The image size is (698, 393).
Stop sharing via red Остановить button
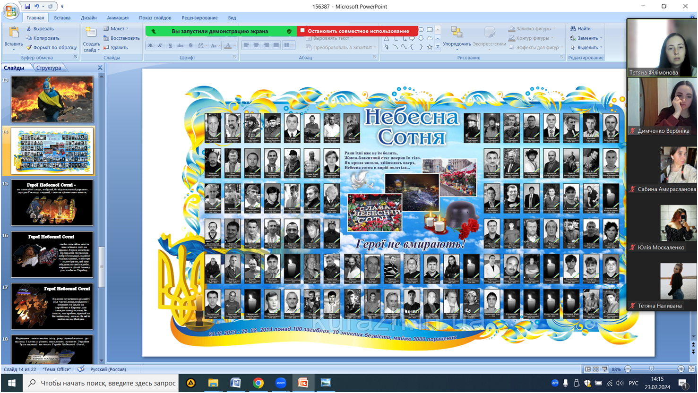(x=357, y=31)
